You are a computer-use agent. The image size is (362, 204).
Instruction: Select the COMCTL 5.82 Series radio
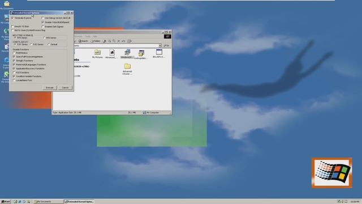[x=31, y=44]
